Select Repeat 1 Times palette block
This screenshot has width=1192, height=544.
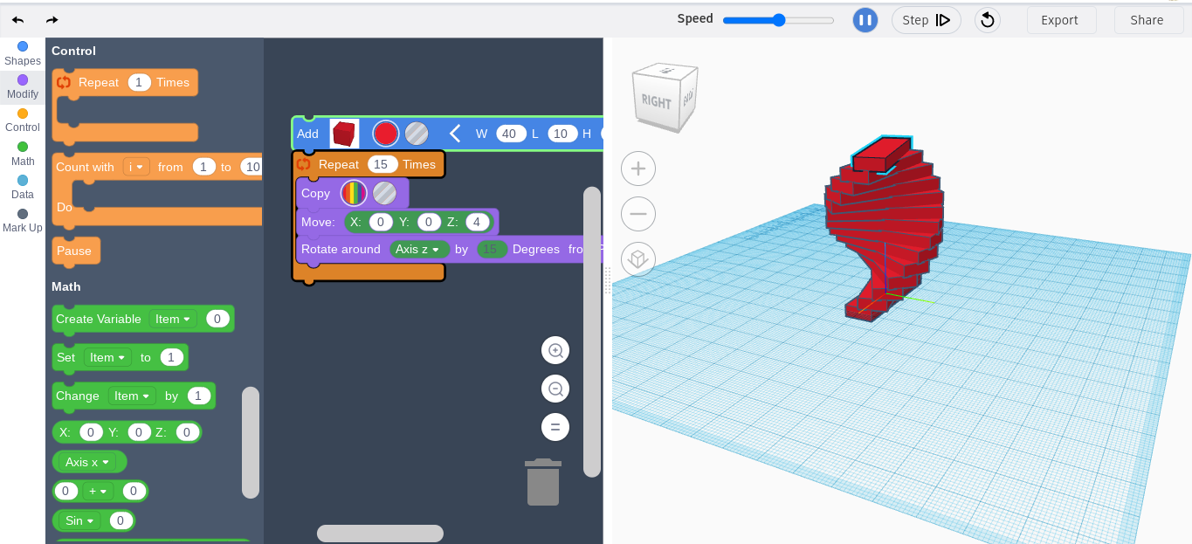[125, 83]
